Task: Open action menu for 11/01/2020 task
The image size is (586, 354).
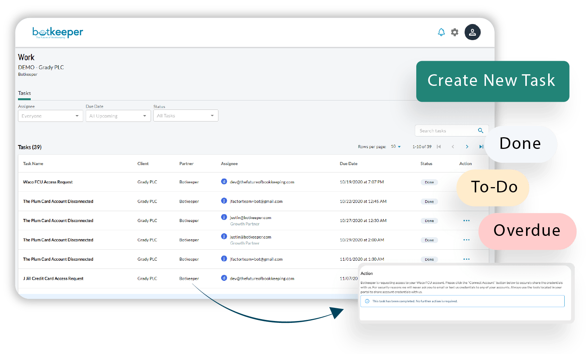Action: pos(466,259)
